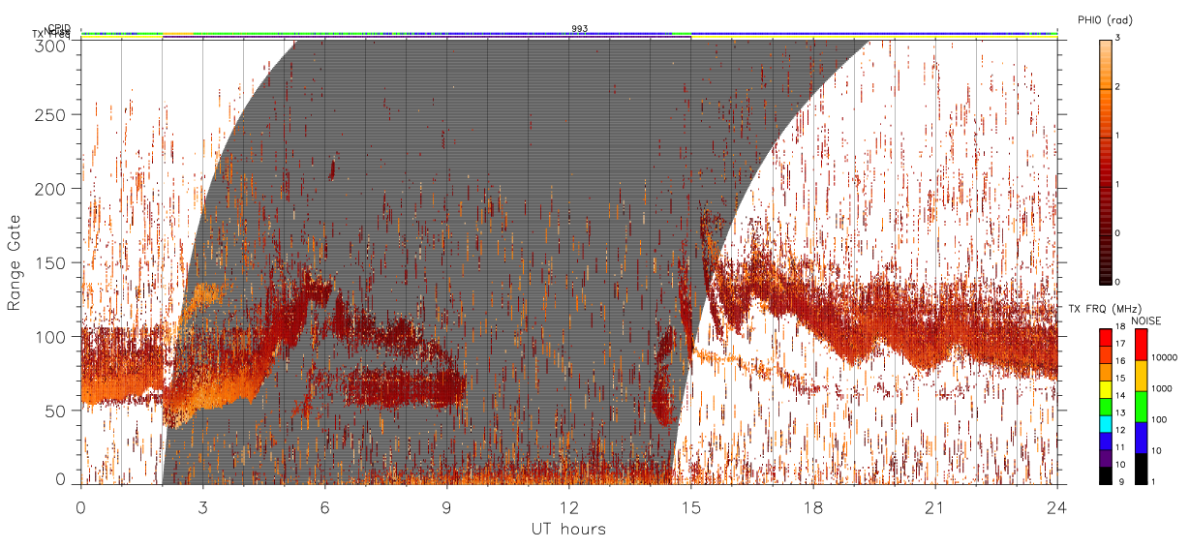
Task: Select the 'PHI0 (rad)' color bar title
Action: click(1105, 20)
